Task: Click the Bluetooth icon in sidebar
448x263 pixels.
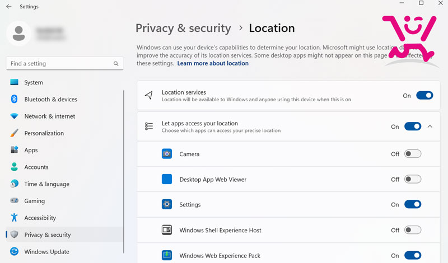Action: pos(15,99)
